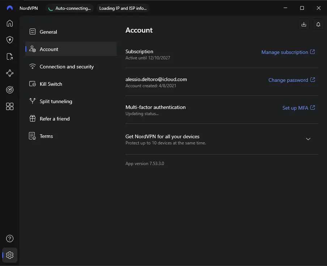Open Split tunneling settings
Screen dimensions: 327x266
click(x=71, y=101)
